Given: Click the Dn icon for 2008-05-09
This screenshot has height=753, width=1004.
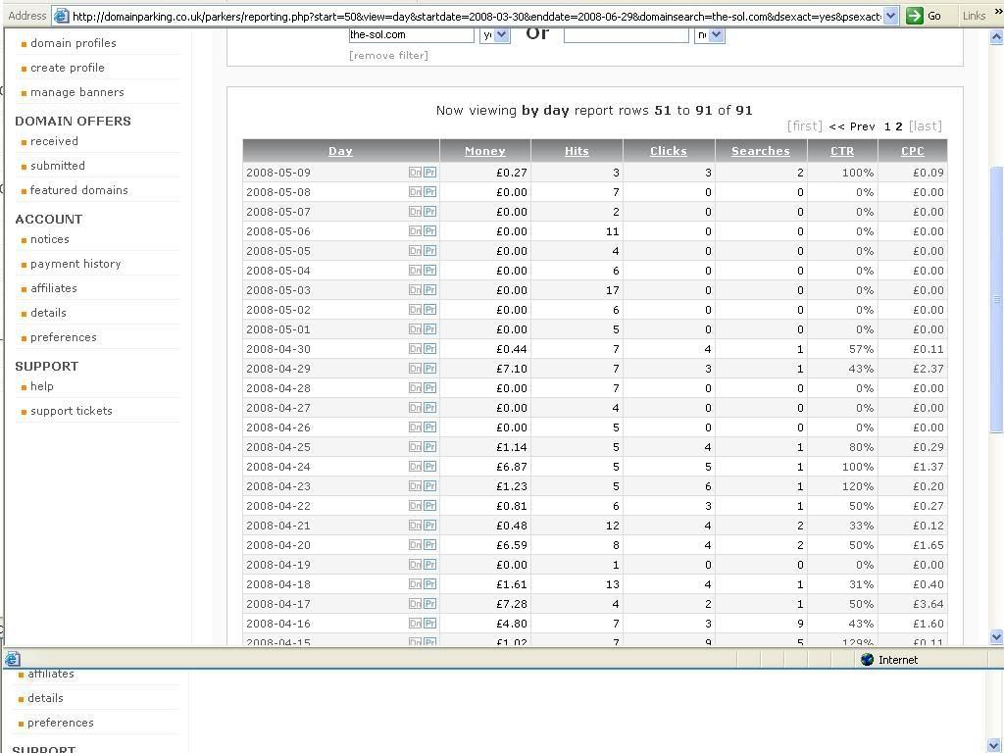Looking at the screenshot, I should point(415,173).
